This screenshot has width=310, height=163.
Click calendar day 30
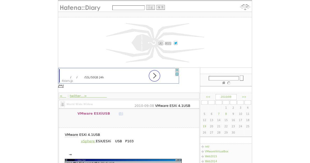pyautogui.click(x=233, y=132)
